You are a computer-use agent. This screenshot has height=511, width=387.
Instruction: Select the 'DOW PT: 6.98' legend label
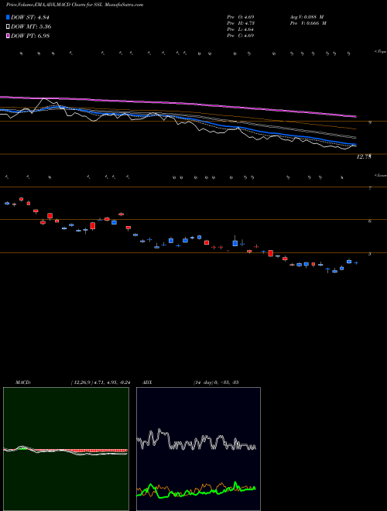pos(30,36)
